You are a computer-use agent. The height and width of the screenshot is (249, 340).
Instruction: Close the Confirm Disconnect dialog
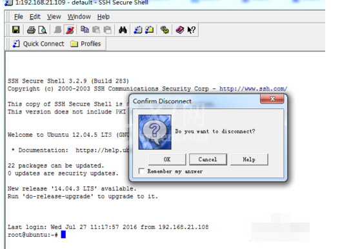point(272,99)
